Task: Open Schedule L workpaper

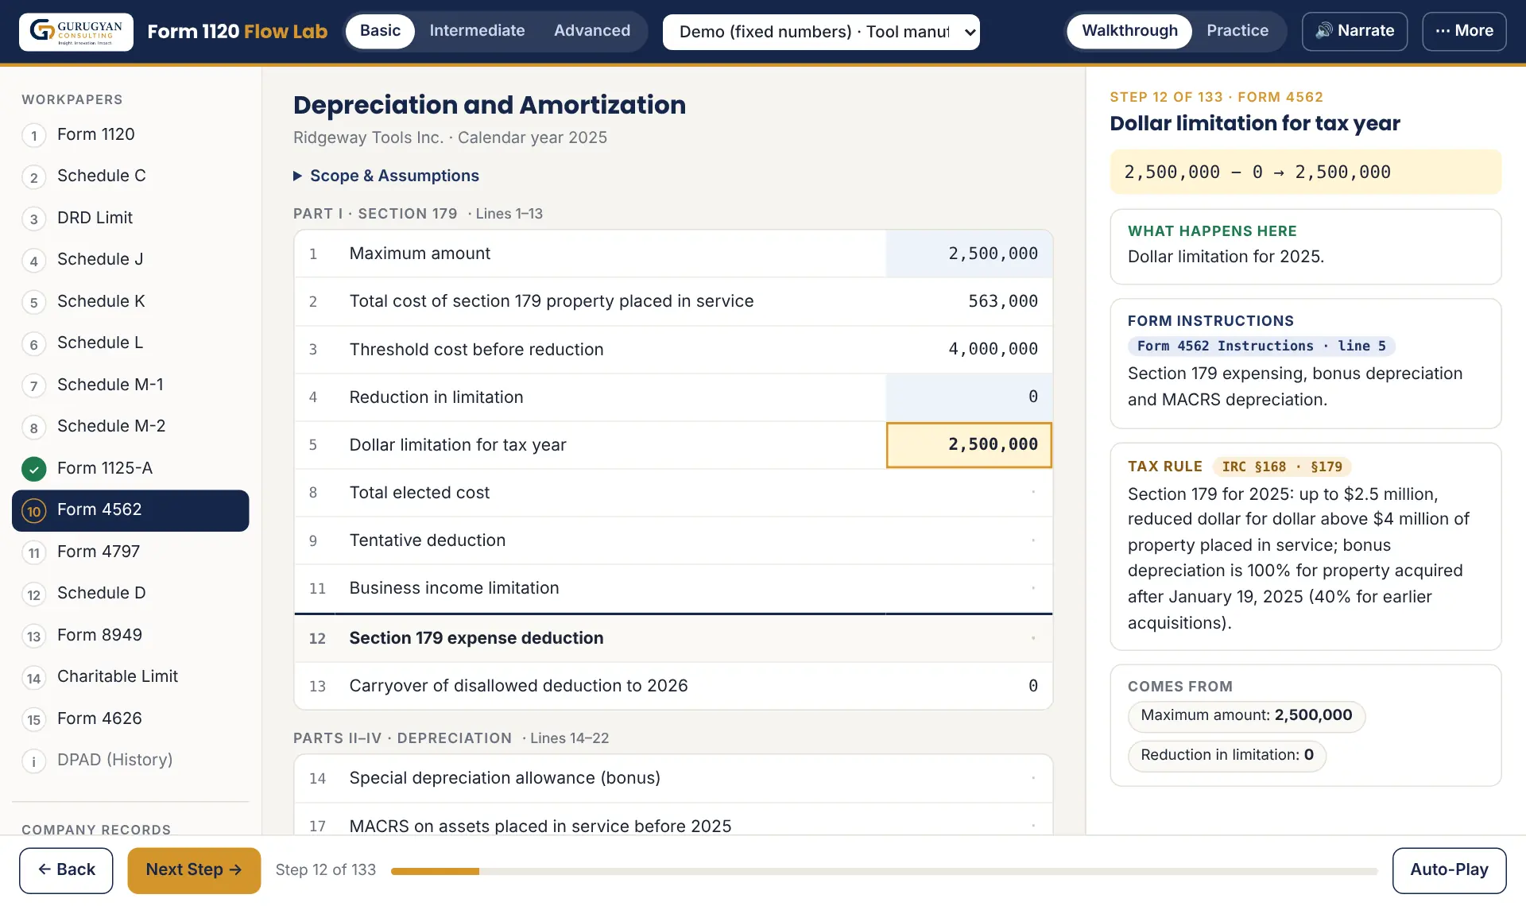Action: tap(130, 343)
